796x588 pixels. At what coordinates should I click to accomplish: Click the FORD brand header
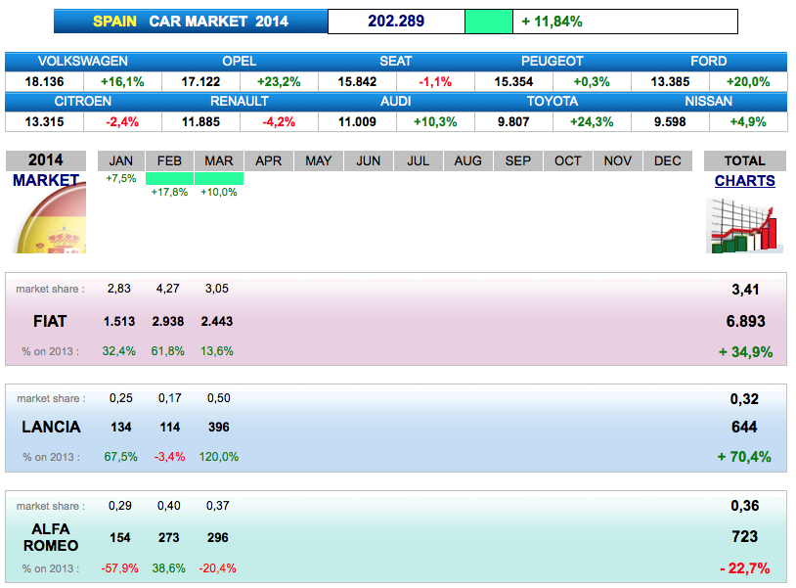709,62
